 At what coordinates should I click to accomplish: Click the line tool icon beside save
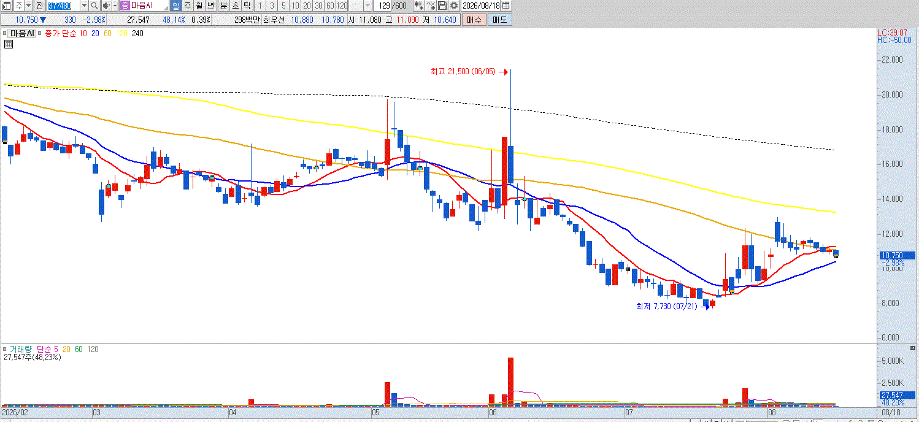tap(431, 6)
